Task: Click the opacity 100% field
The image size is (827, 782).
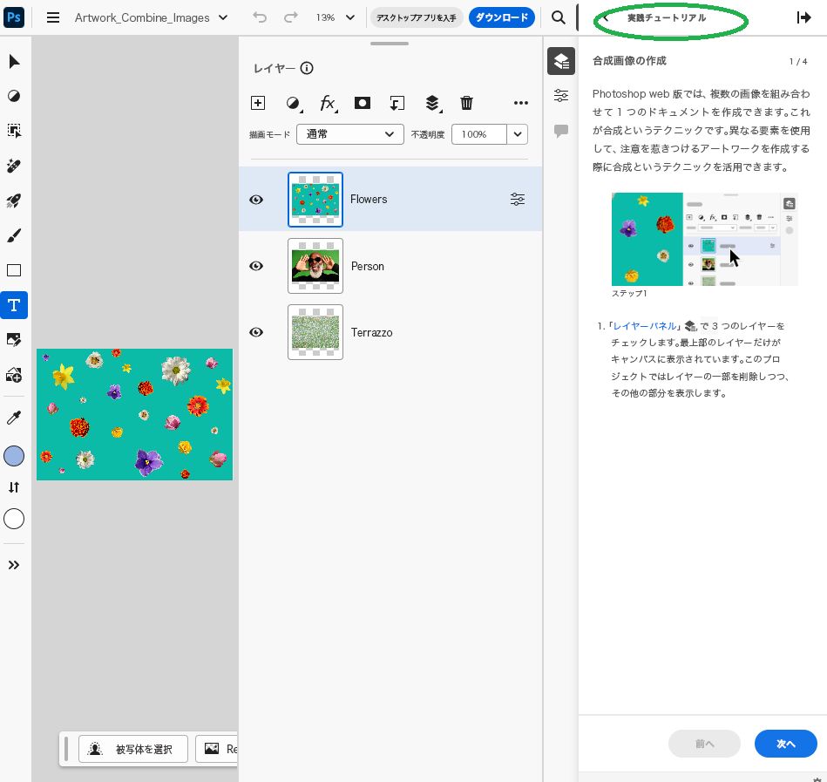Action: pos(479,134)
